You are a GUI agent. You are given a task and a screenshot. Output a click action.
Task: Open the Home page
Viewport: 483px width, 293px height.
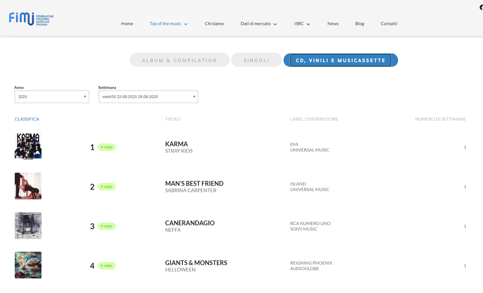click(x=127, y=24)
